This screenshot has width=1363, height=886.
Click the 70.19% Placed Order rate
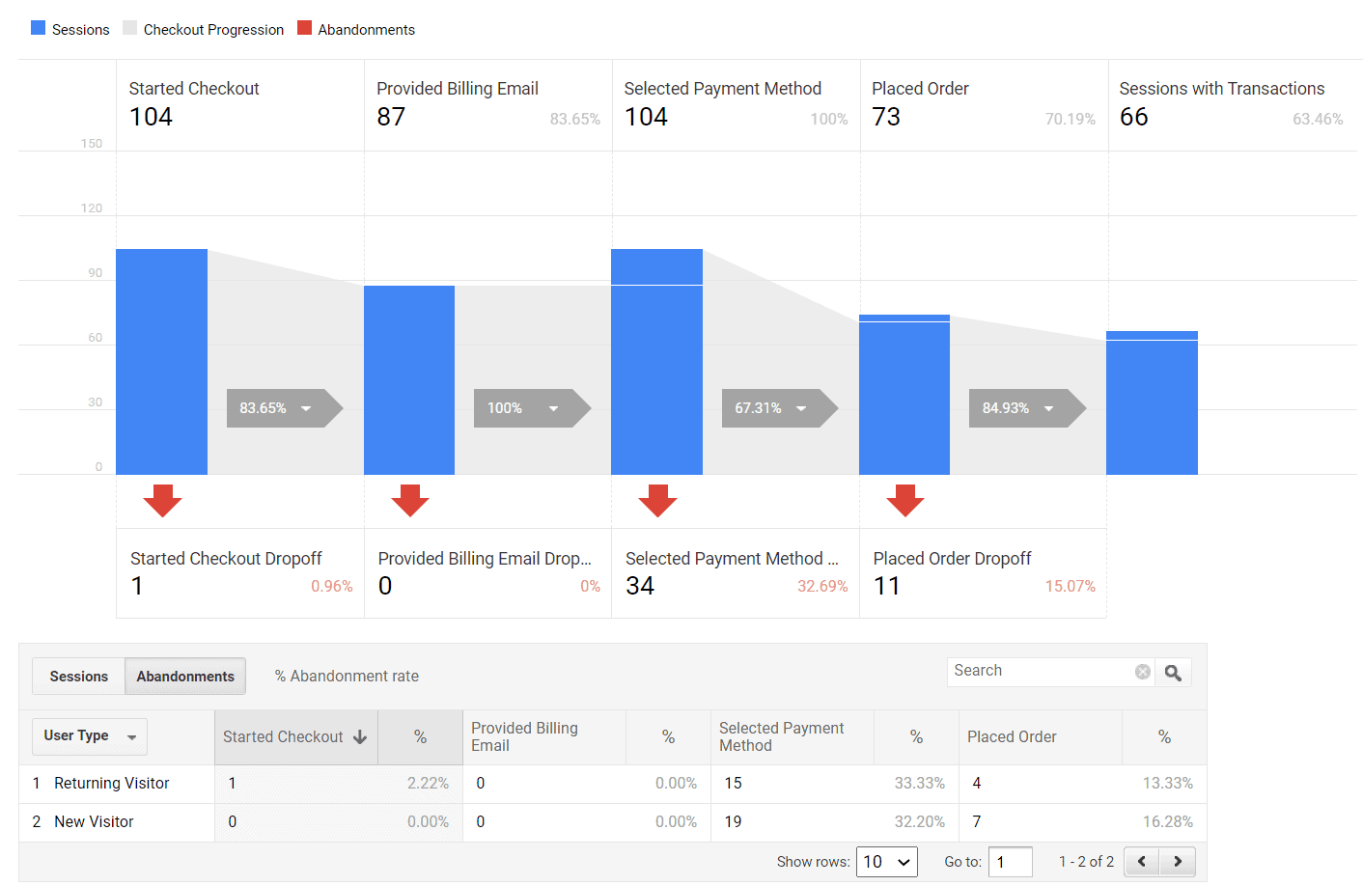tap(1071, 119)
